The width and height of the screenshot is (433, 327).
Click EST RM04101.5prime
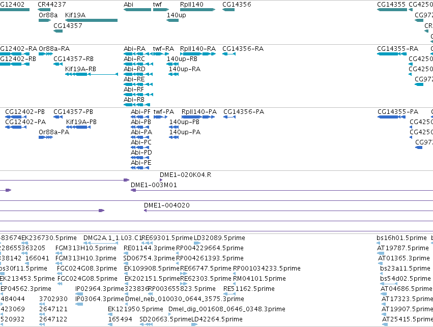click(x=259, y=279)
